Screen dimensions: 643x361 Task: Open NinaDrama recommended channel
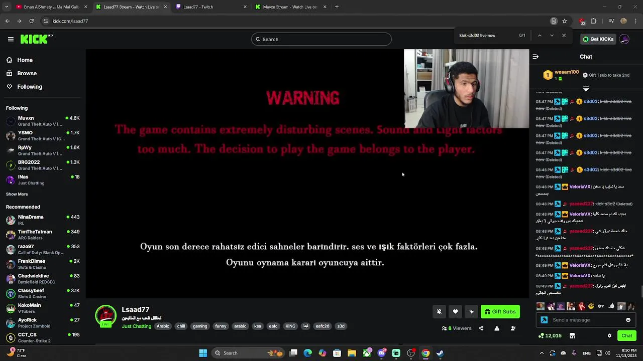43,220
